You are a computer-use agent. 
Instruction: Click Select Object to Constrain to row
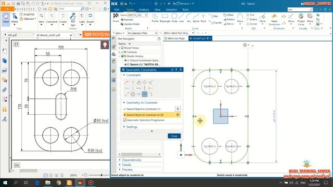click(152, 115)
